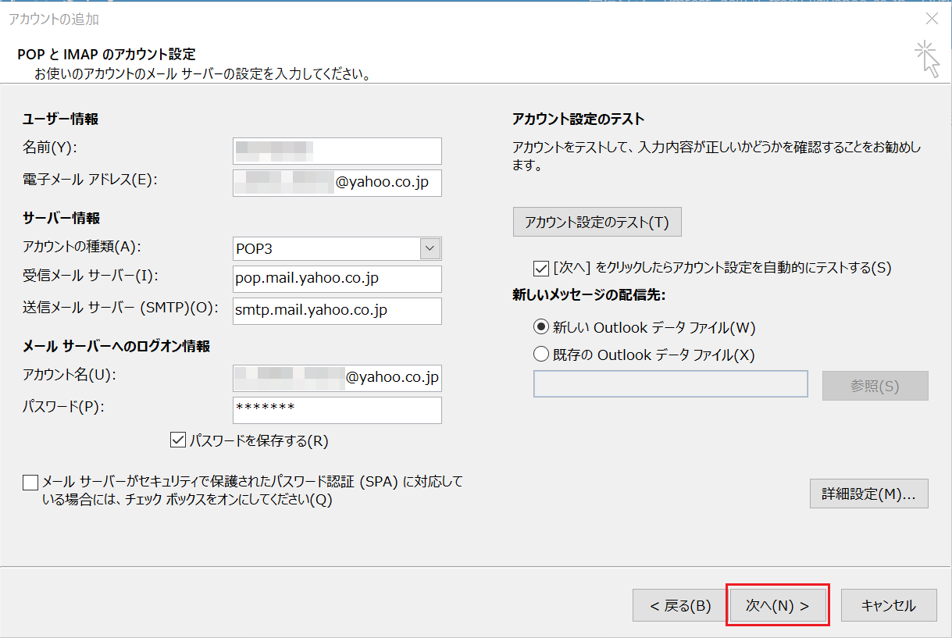952x638 pixels.
Task: Click the ユーザー情報 section label
Action: [61, 119]
